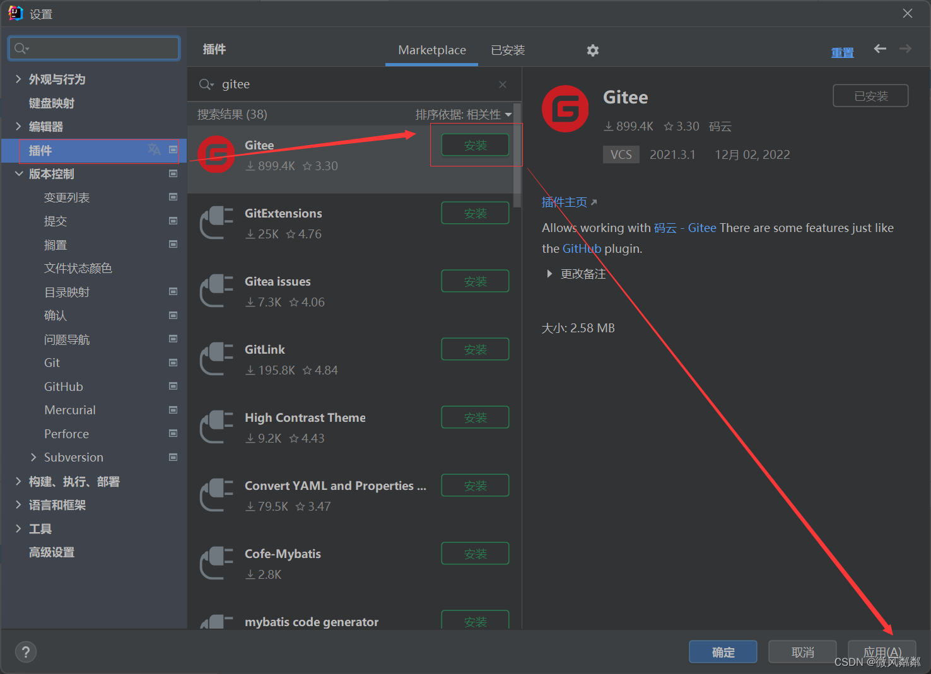Click the plugin list vertical scrollbar
The height and width of the screenshot is (674, 931).
[x=517, y=155]
